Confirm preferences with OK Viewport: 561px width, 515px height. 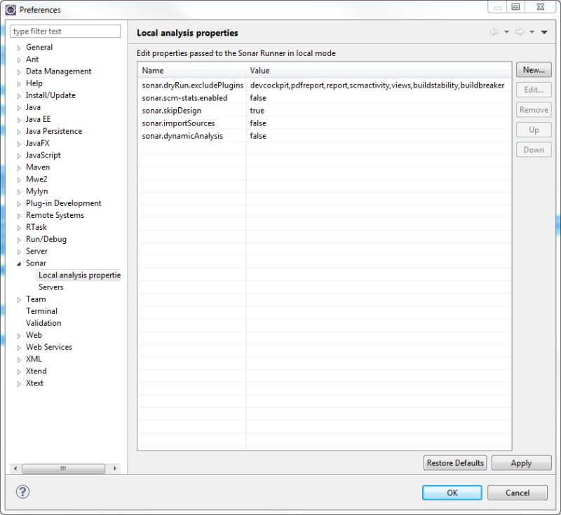(x=452, y=493)
